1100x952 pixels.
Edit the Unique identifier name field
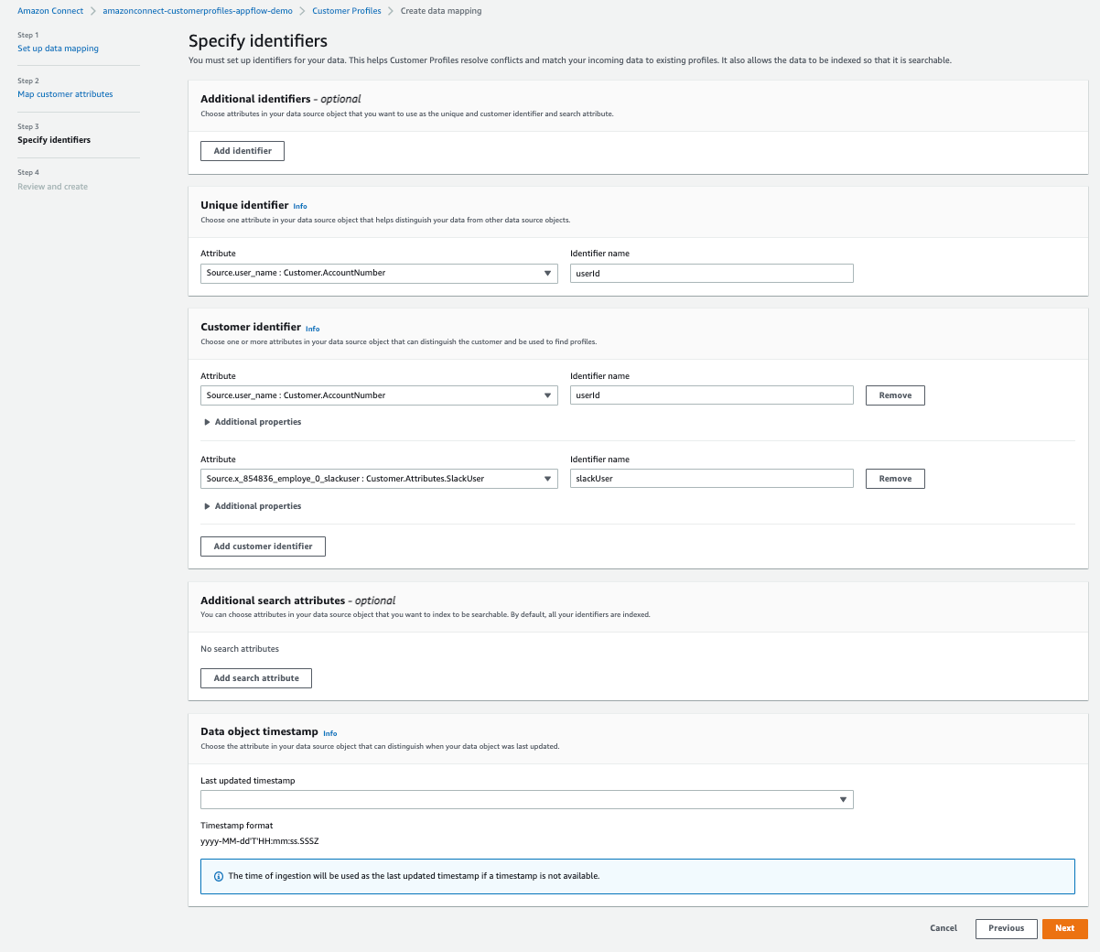711,273
